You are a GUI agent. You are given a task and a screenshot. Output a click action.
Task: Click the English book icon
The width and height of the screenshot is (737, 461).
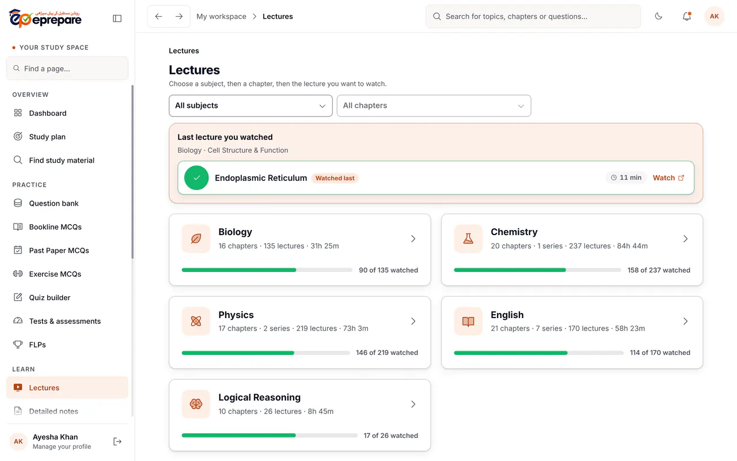point(468,322)
